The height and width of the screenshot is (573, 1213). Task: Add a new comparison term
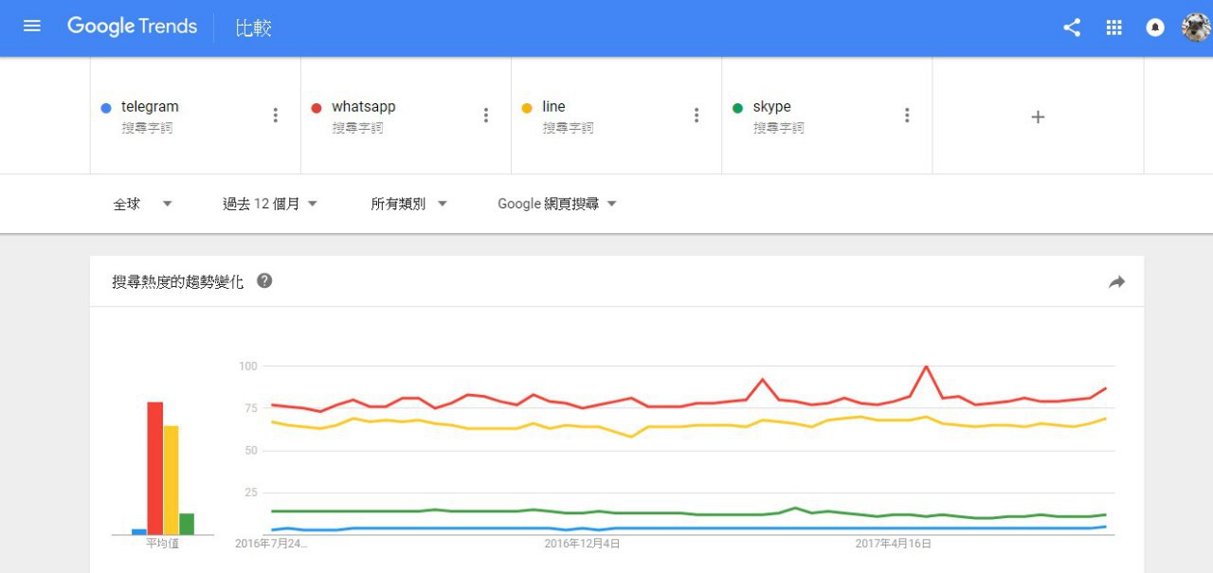point(1038,116)
